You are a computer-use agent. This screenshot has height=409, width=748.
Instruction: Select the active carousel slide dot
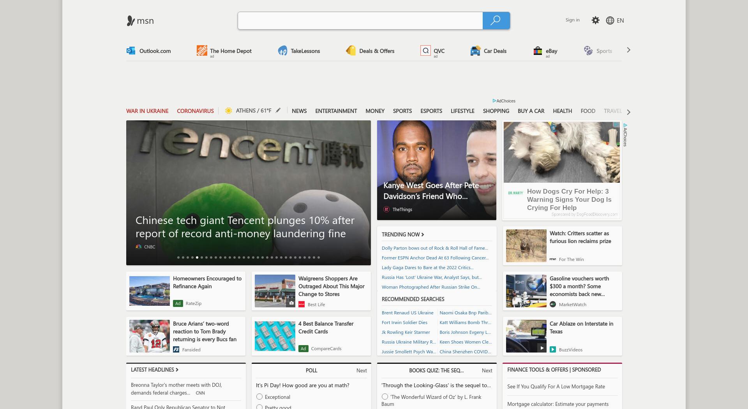197,257
